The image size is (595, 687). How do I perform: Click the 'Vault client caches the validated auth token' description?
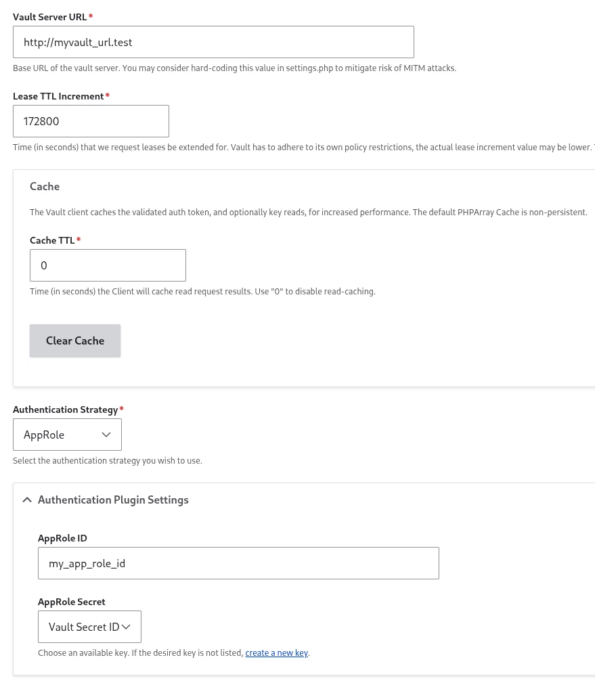coord(309,213)
